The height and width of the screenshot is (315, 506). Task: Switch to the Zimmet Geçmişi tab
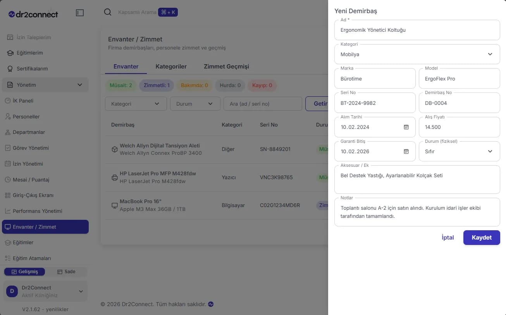pyautogui.click(x=226, y=67)
